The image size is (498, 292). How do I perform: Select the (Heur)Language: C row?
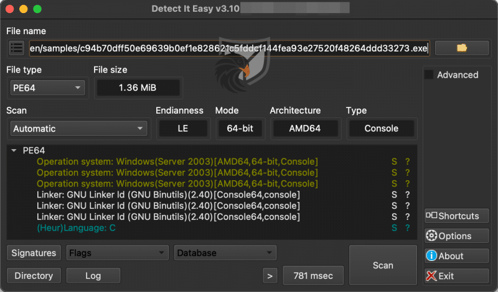212,228
